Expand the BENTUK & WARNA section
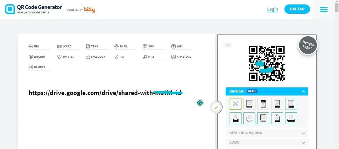The height and width of the screenshot is (149, 339). click(267, 133)
